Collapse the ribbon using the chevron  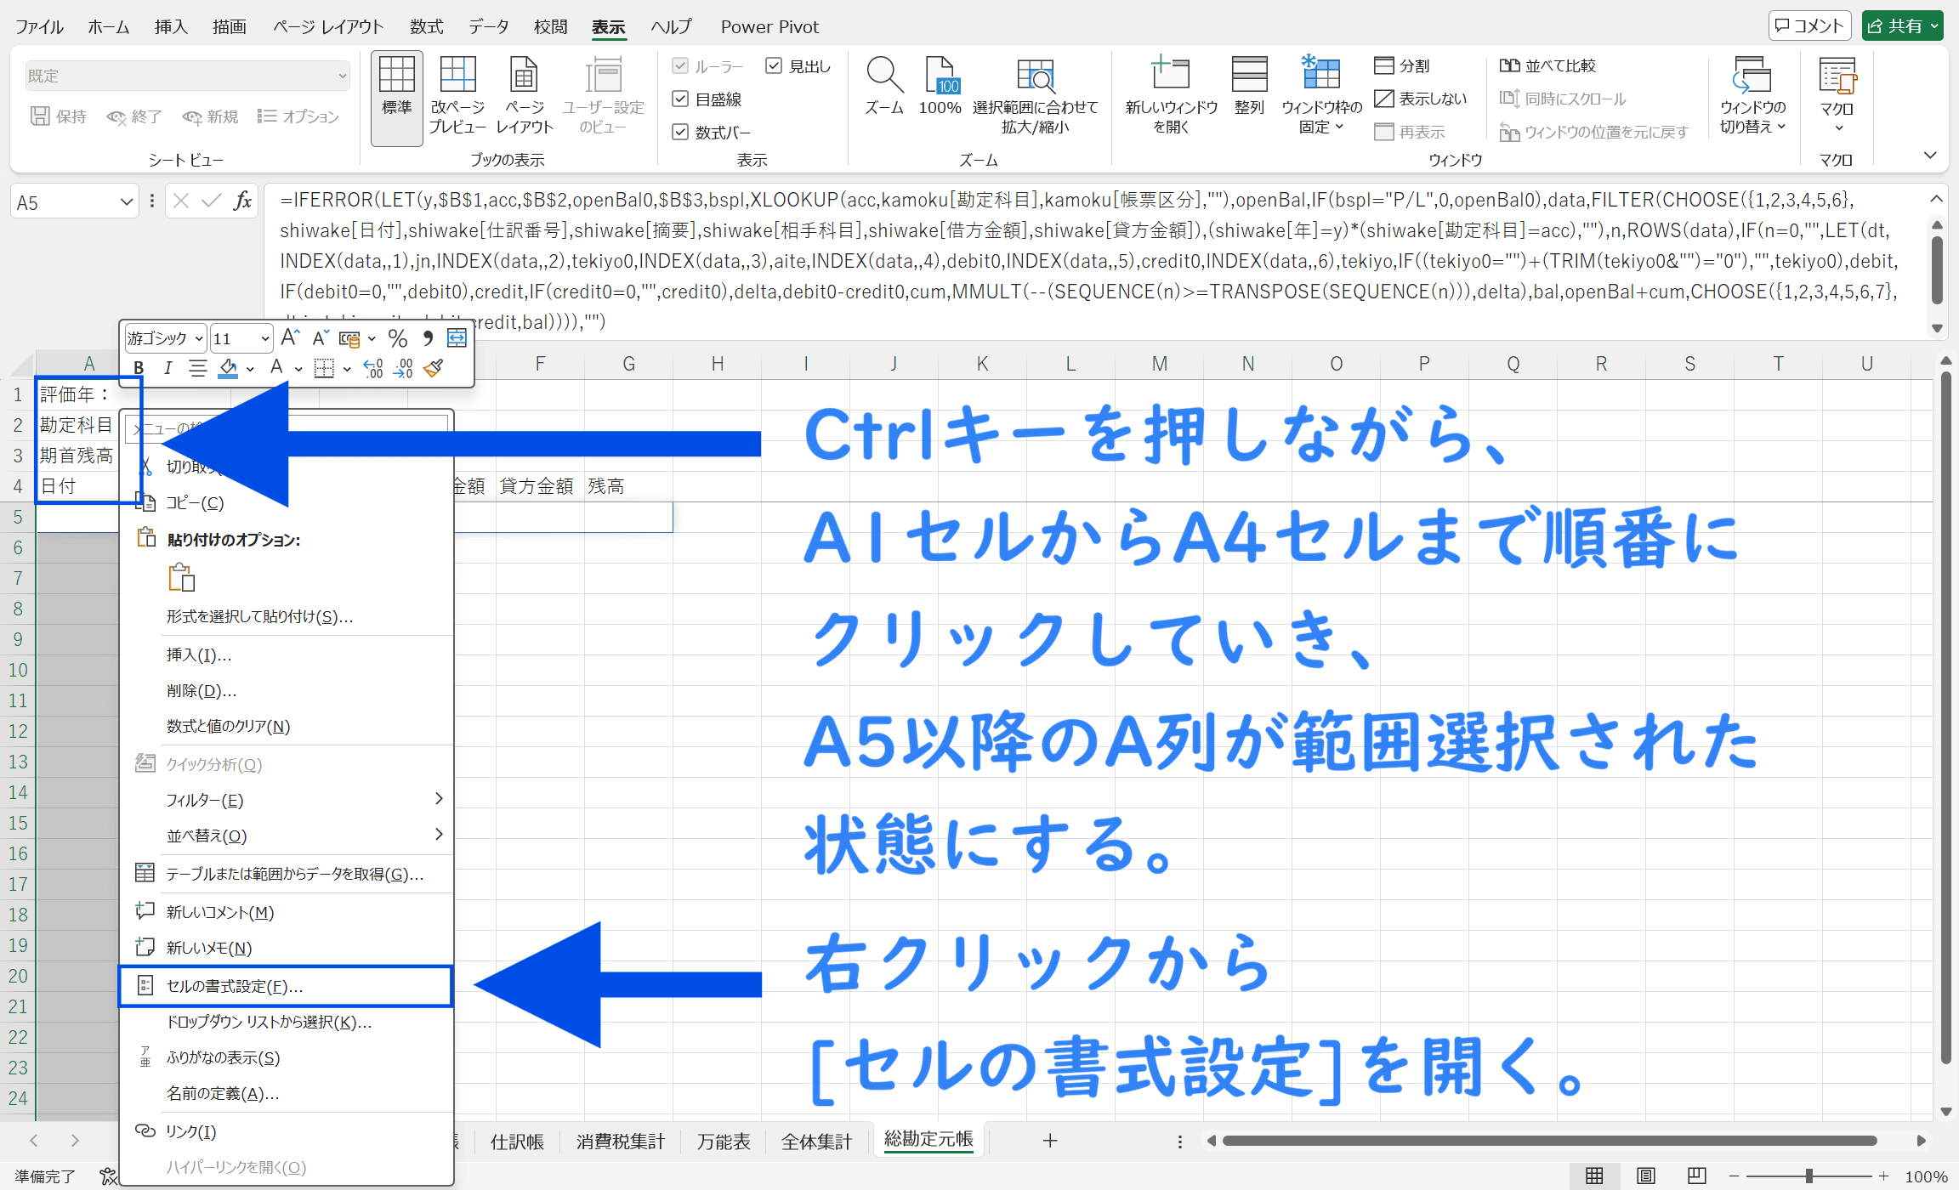click(1930, 155)
